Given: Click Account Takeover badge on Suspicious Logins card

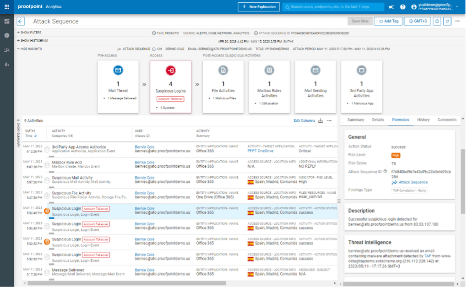Looking at the screenshot, I should click(x=170, y=99).
